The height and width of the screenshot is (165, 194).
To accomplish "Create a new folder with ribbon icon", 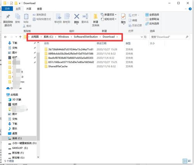I will (x=95, y=17).
